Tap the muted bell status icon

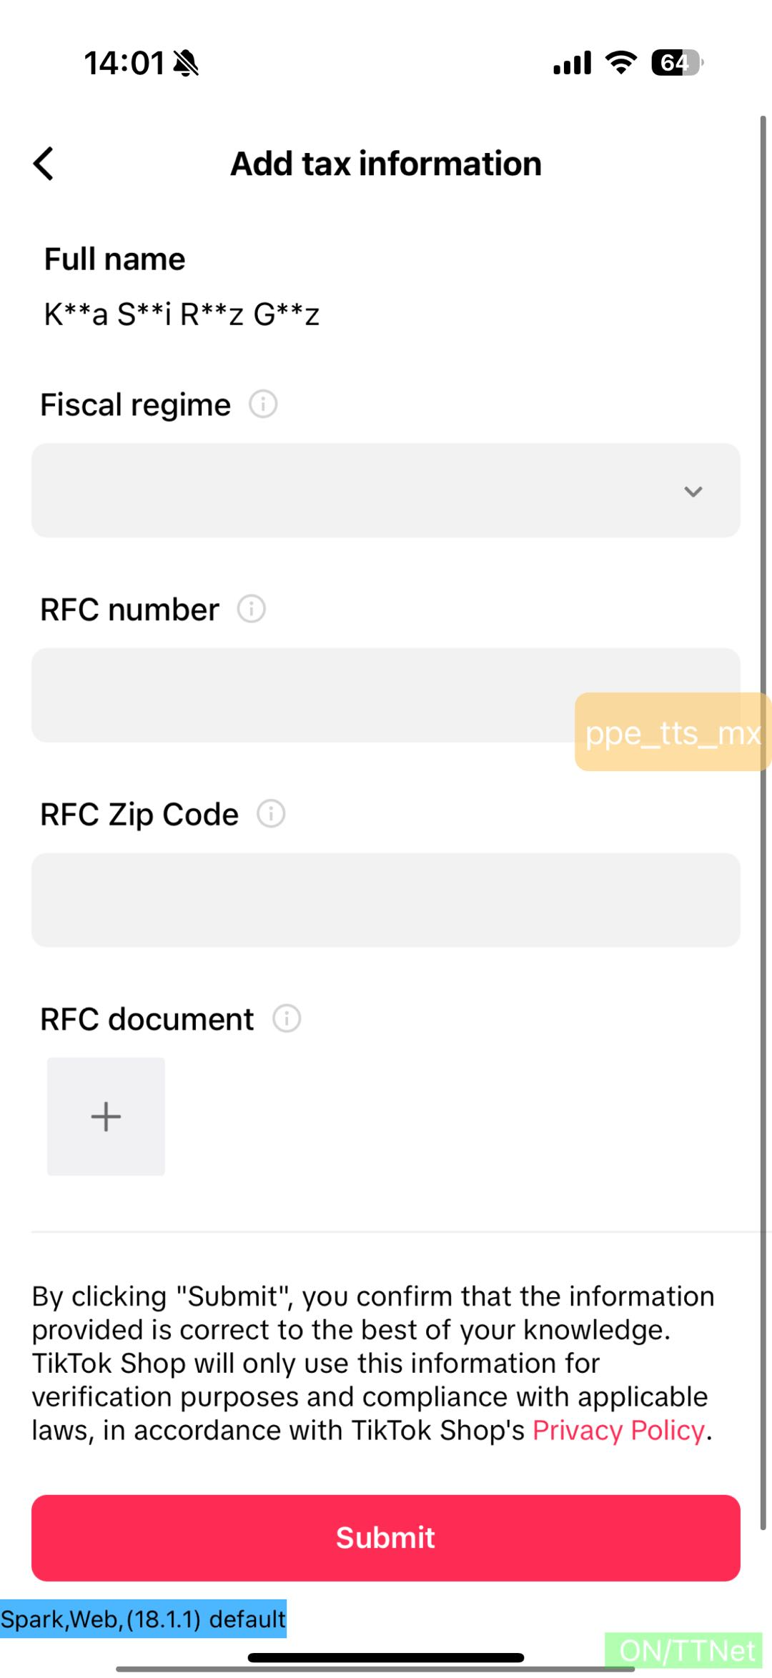click(x=187, y=63)
